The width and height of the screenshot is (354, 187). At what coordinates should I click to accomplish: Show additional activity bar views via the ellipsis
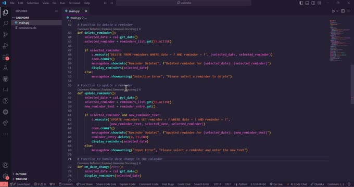[x=5, y=134]
